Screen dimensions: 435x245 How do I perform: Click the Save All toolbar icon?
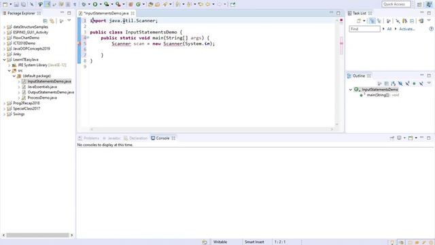pos(24,5)
